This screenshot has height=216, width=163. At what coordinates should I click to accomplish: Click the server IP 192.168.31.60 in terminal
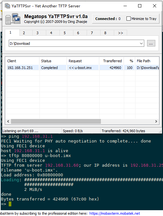coord(62,165)
